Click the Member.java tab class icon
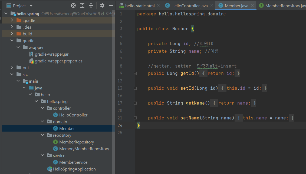The image size is (306, 174). click(221, 6)
